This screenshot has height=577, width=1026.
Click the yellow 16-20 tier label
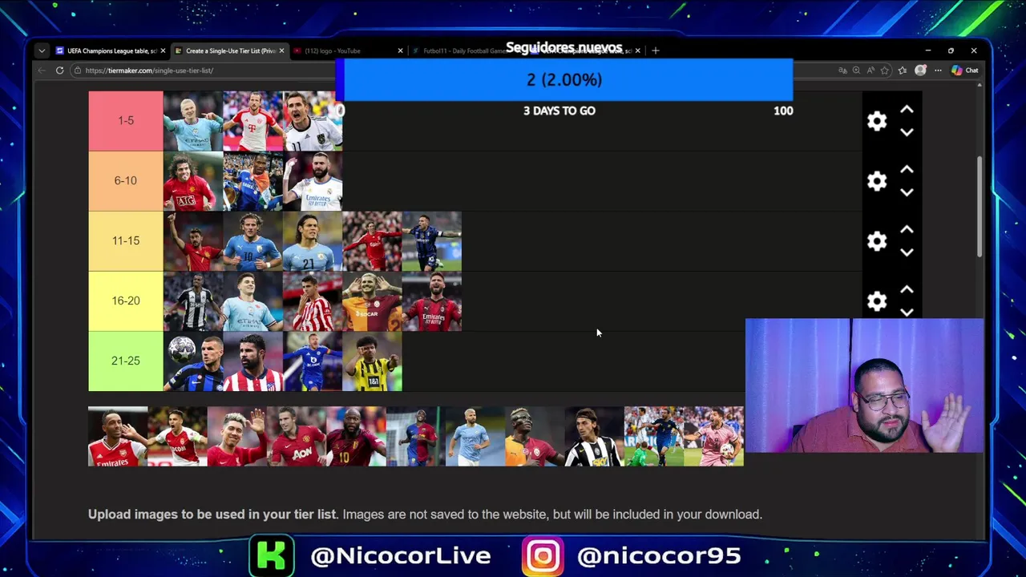point(126,301)
